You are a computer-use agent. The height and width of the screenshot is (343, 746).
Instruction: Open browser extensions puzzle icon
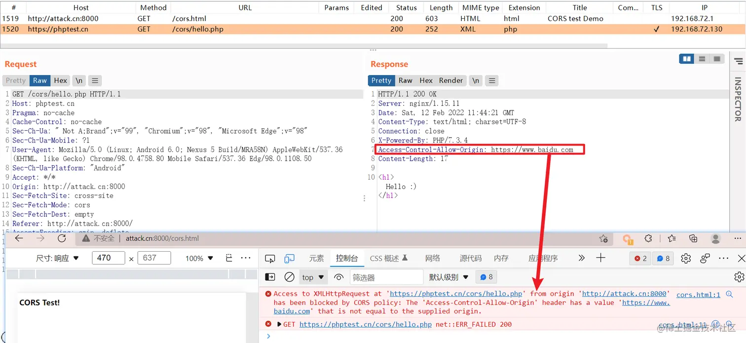[648, 238]
